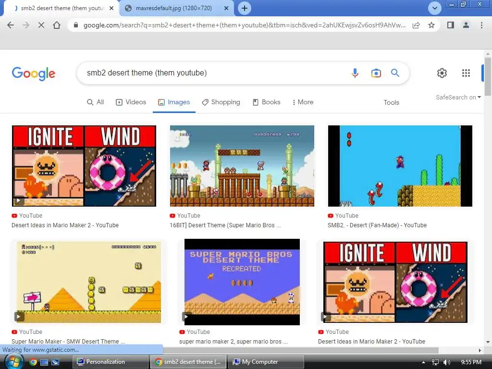Viewport: 492px width, 369px height.
Task: Open the Google apps grid
Action: (466, 73)
